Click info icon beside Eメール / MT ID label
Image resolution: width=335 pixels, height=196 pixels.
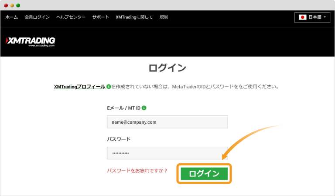(144, 108)
